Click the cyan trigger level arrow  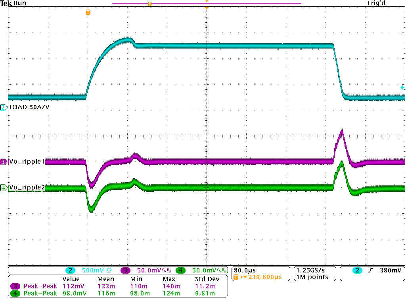pos(402,88)
